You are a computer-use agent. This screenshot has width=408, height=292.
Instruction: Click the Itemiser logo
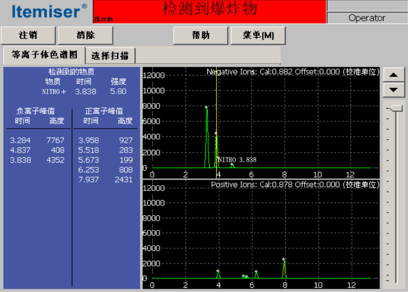[50, 11]
